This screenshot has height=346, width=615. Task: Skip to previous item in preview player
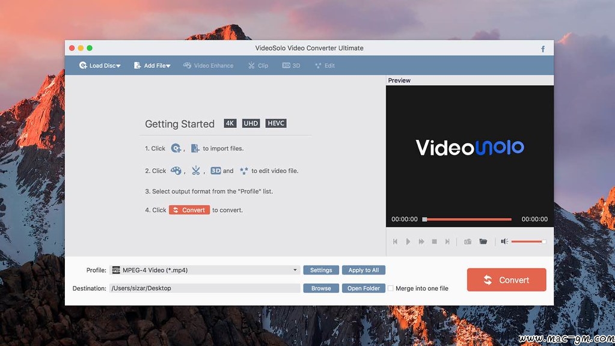click(x=396, y=241)
